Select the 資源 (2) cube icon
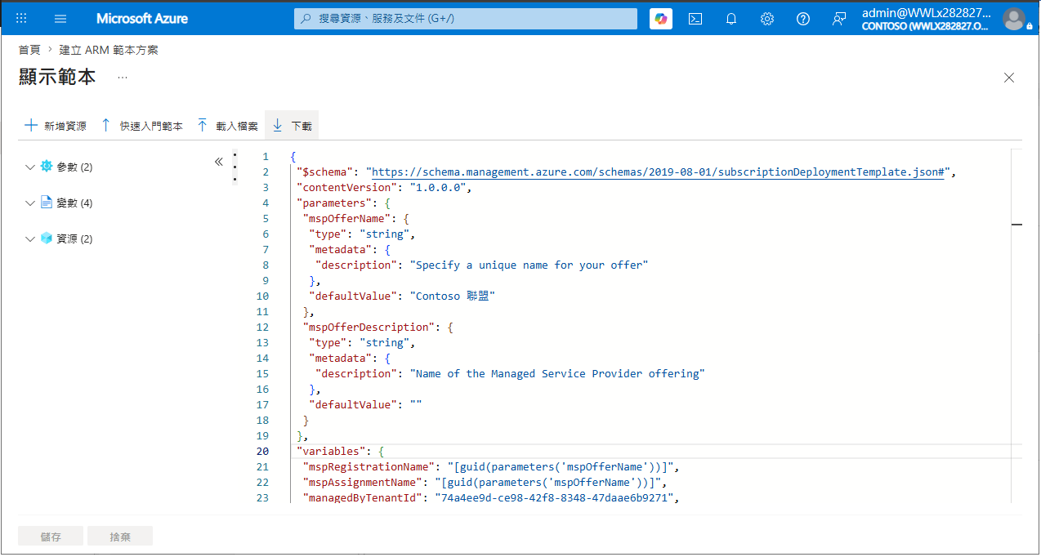This screenshot has width=1041, height=557. click(47, 238)
